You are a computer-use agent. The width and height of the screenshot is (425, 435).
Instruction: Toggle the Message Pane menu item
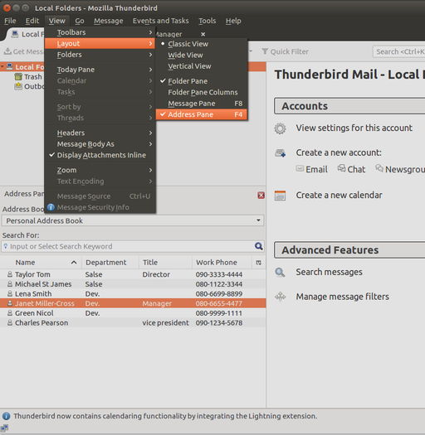click(x=202, y=104)
